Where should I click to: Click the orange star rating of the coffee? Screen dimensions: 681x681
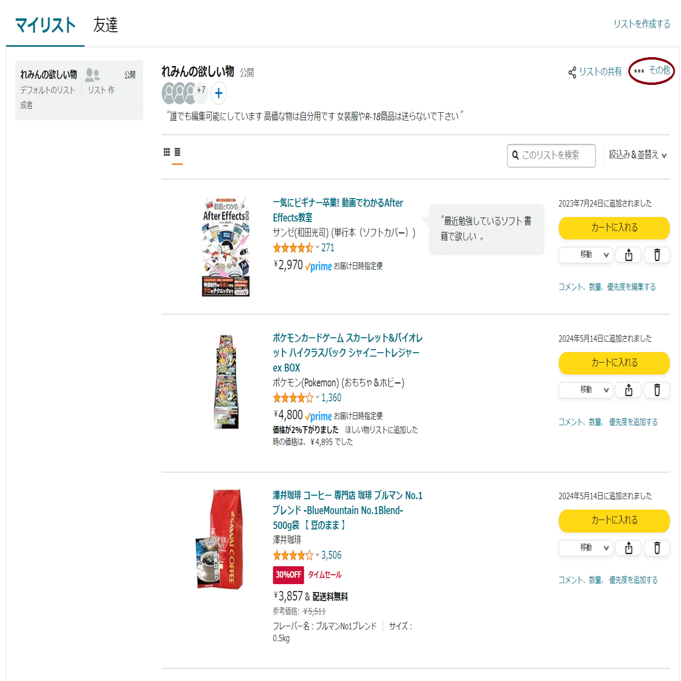tap(293, 555)
